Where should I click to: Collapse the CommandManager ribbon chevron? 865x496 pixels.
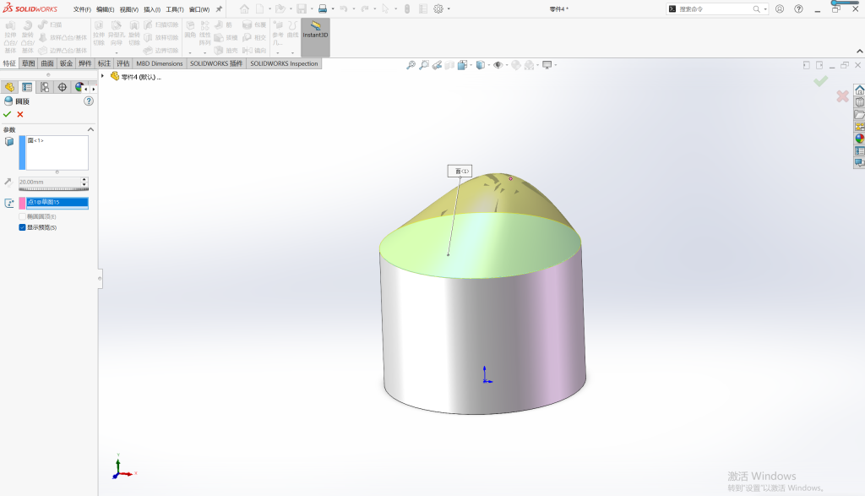859,52
